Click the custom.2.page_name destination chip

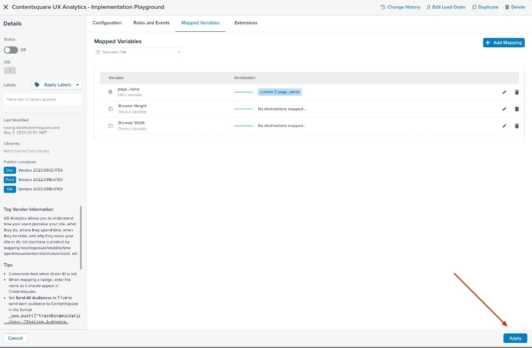pyautogui.click(x=280, y=92)
